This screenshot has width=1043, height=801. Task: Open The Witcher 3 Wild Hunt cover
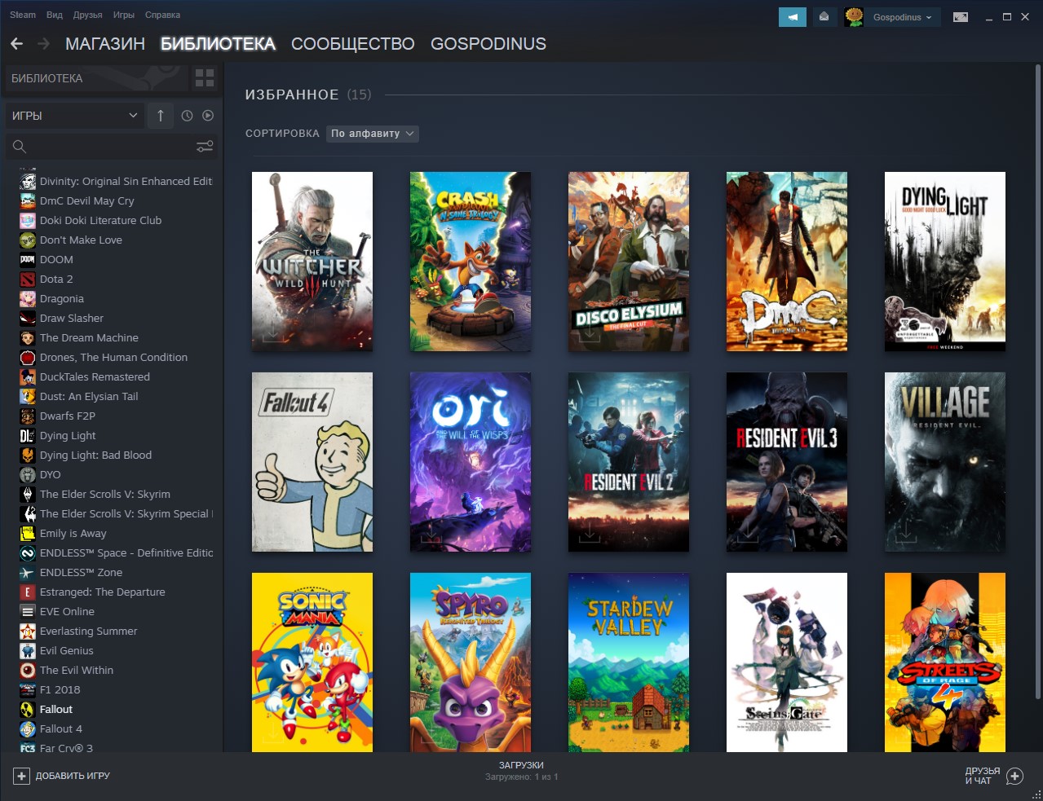coord(312,262)
